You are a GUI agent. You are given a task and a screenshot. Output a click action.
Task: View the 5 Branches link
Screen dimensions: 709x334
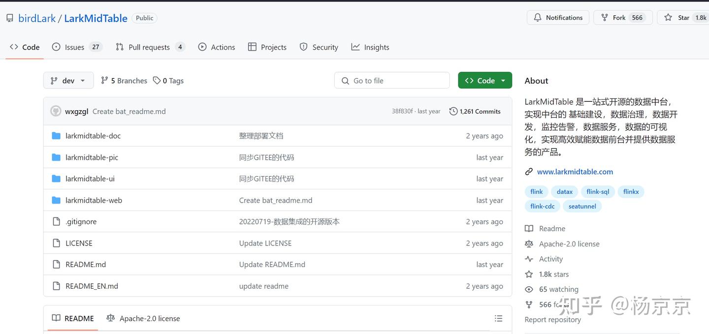[x=124, y=81]
